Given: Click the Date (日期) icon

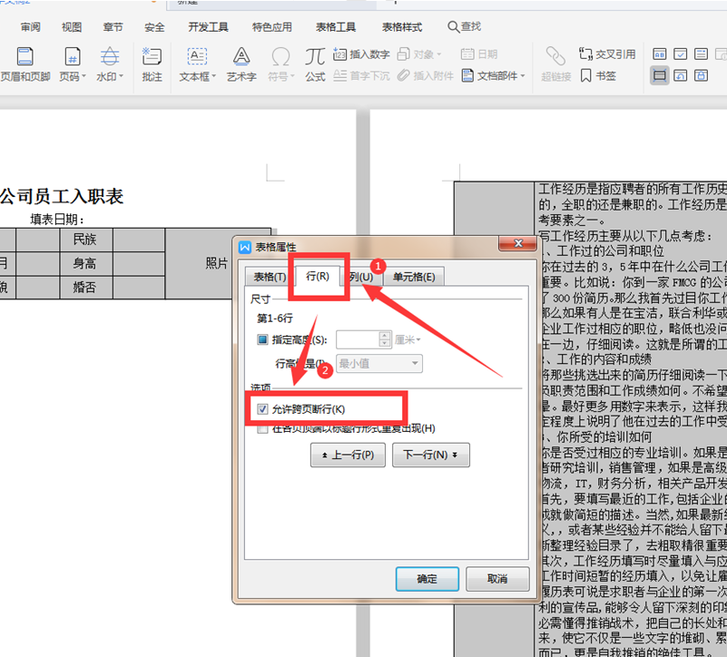Looking at the screenshot, I should pos(467,54).
